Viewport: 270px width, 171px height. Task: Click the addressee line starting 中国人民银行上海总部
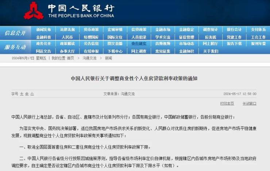pos(123,117)
